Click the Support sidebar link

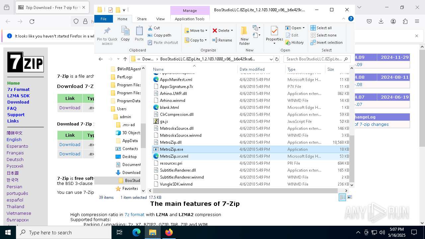tap(16, 115)
